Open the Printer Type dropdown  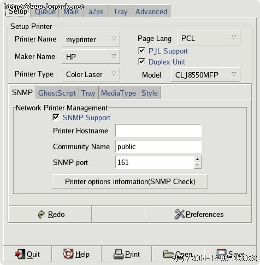[91, 74]
